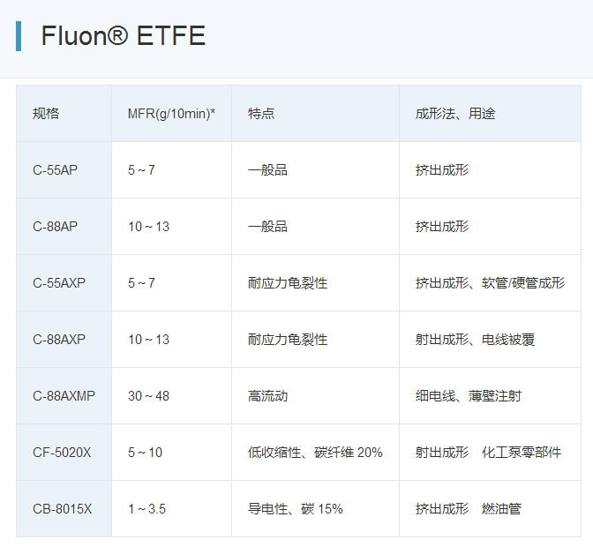
Task: Select the C-88AP grade cell
Action: (x=55, y=227)
